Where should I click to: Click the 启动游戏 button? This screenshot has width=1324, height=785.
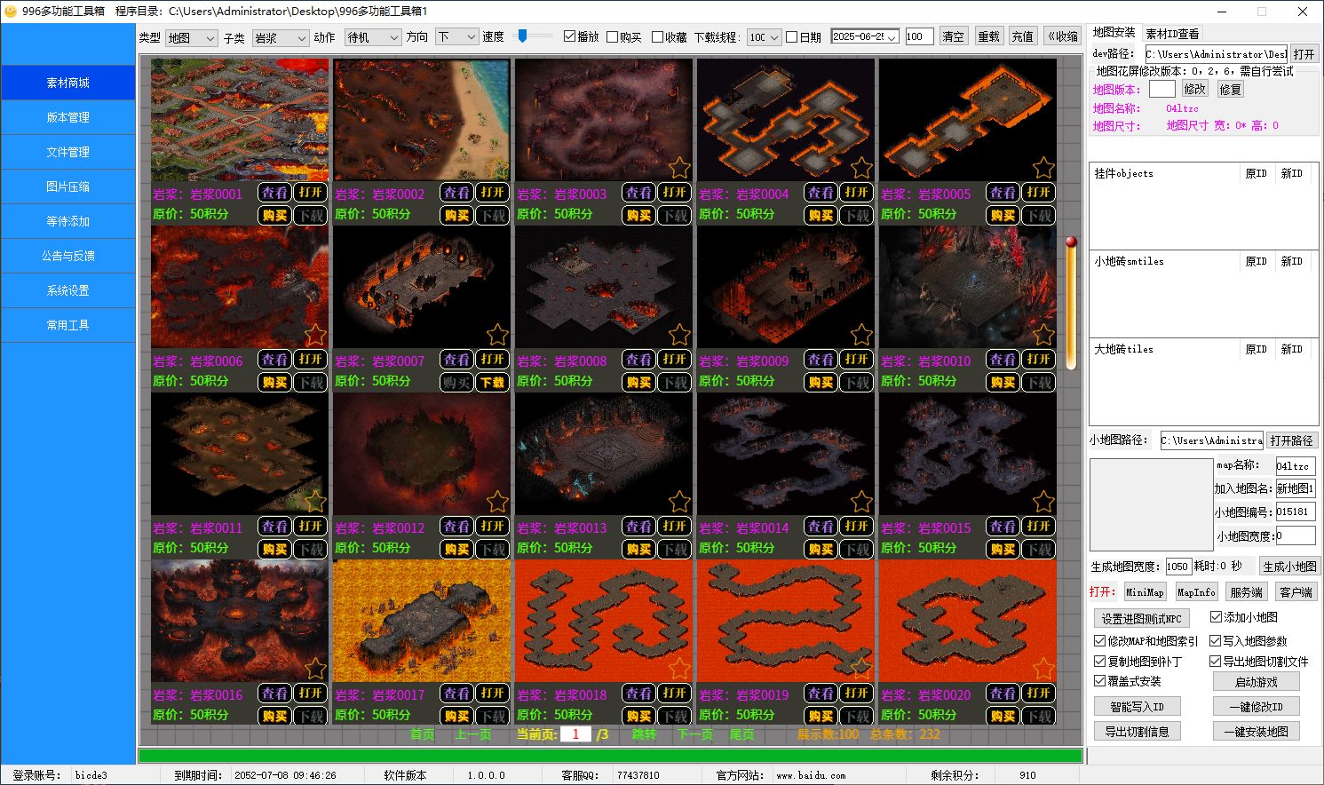[x=1256, y=682]
